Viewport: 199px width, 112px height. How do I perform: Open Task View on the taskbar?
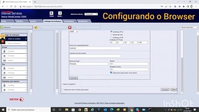point(60,110)
